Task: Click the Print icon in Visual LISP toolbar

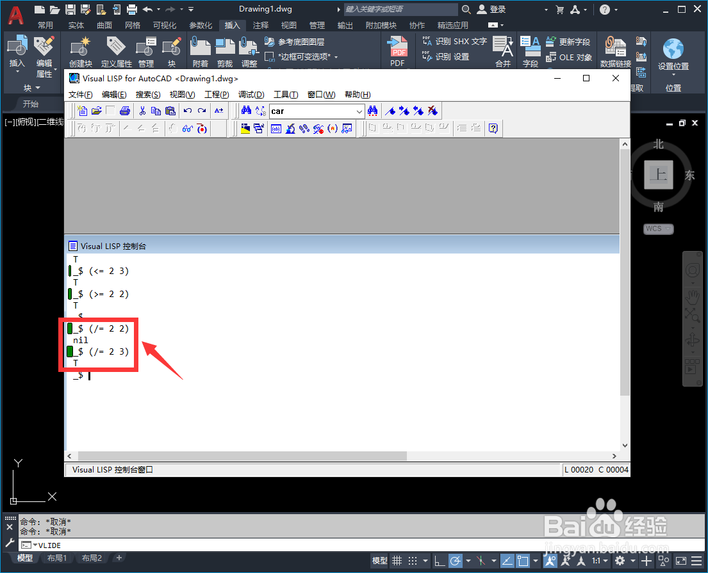Action: (125, 111)
